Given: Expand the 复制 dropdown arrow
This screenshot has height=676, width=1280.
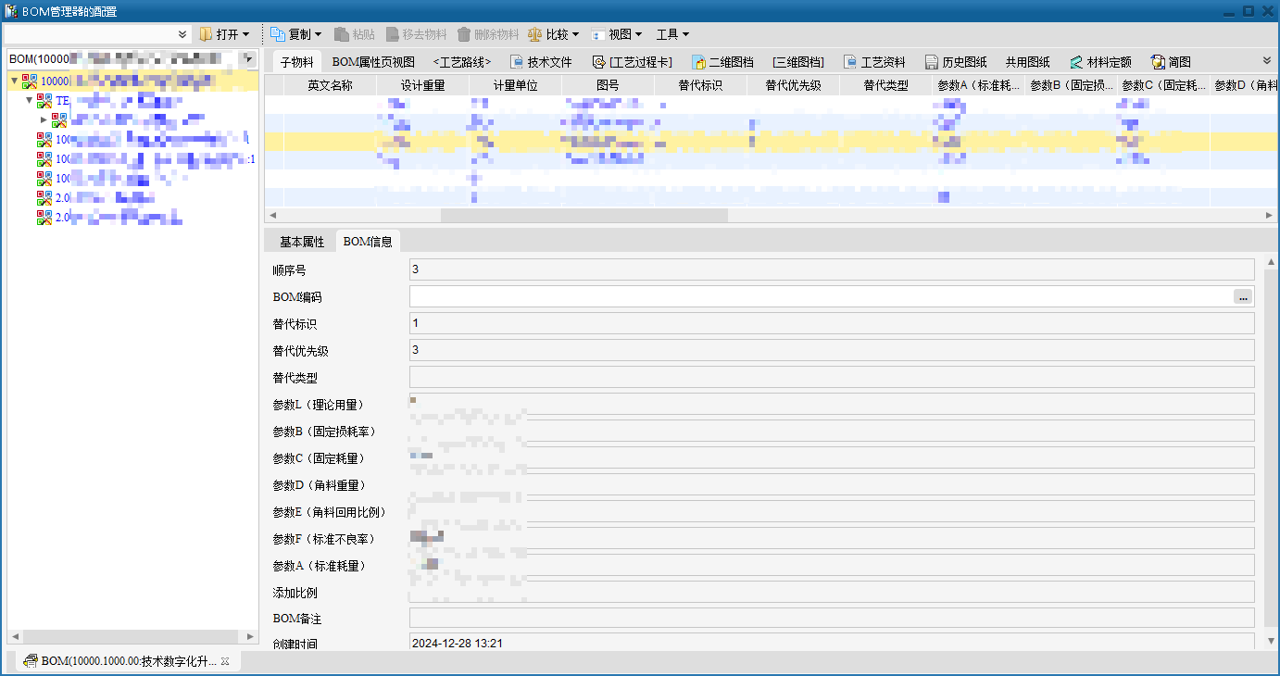Looking at the screenshot, I should tap(319, 34).
